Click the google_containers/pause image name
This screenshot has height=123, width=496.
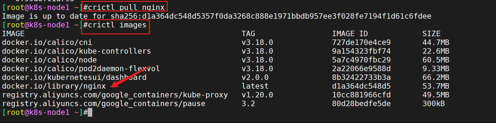pyautogui.click(x=103, y=104)
